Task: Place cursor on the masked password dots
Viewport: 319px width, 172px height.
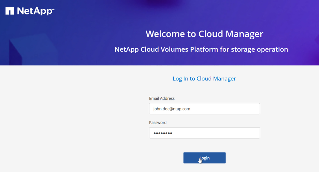Action: pyautogui.click(x=163, y=133)
